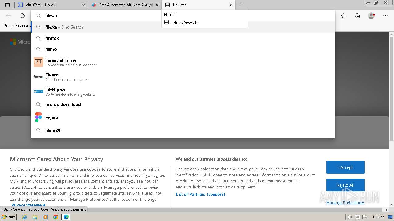Click the Financial Times FT logo icon
The width and height of the screenshot is (394, 221).
coord(38,62)
